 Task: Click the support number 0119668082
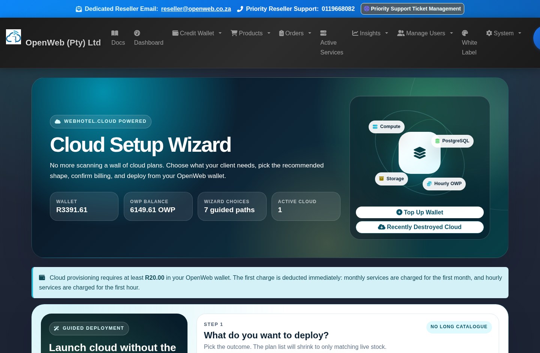338,9
